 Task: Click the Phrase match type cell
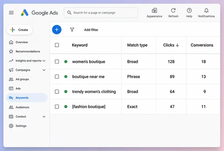134,77
